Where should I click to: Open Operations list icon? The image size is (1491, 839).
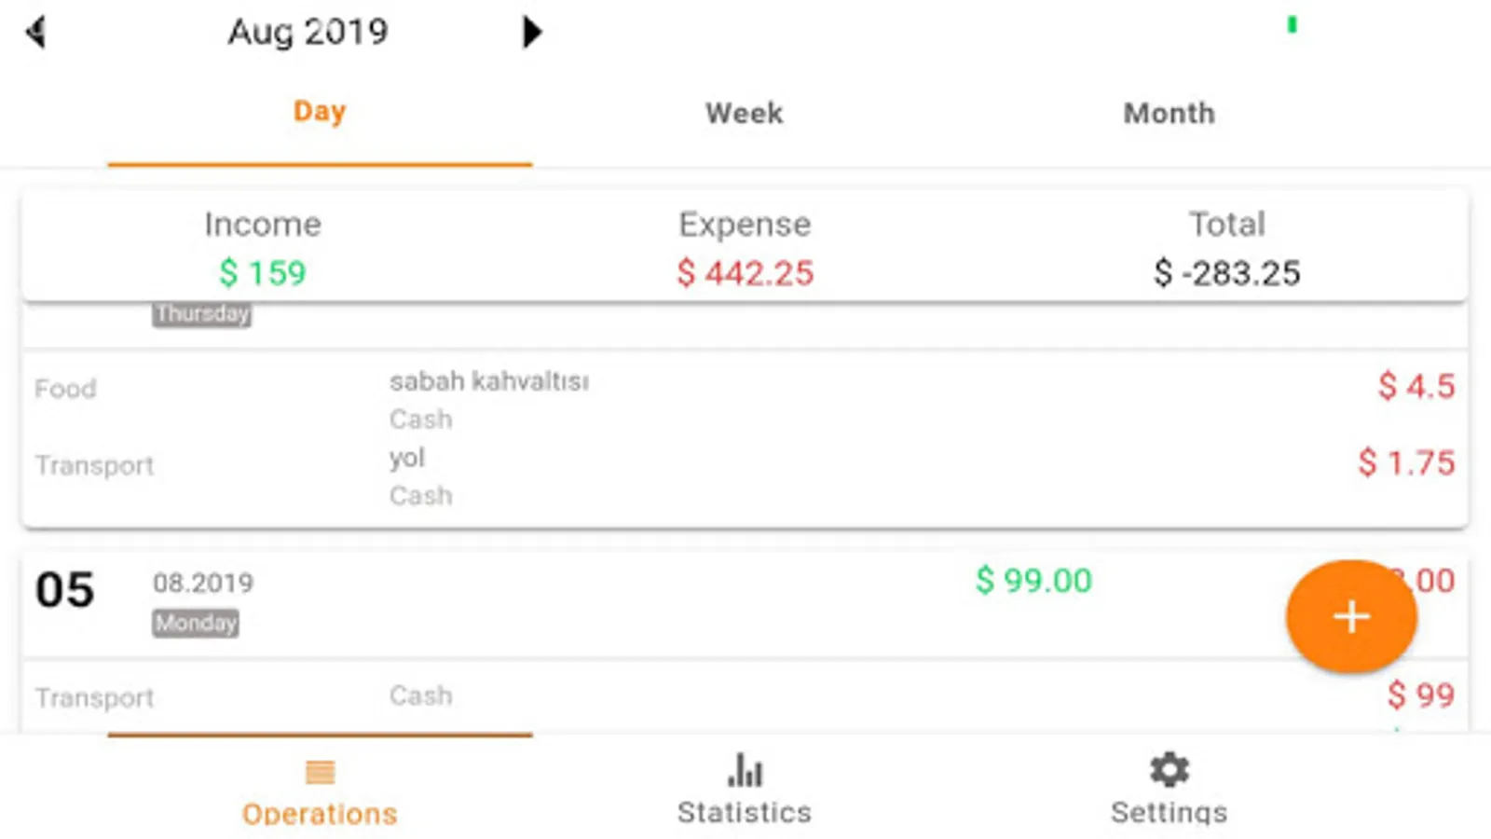coord(320,772)
